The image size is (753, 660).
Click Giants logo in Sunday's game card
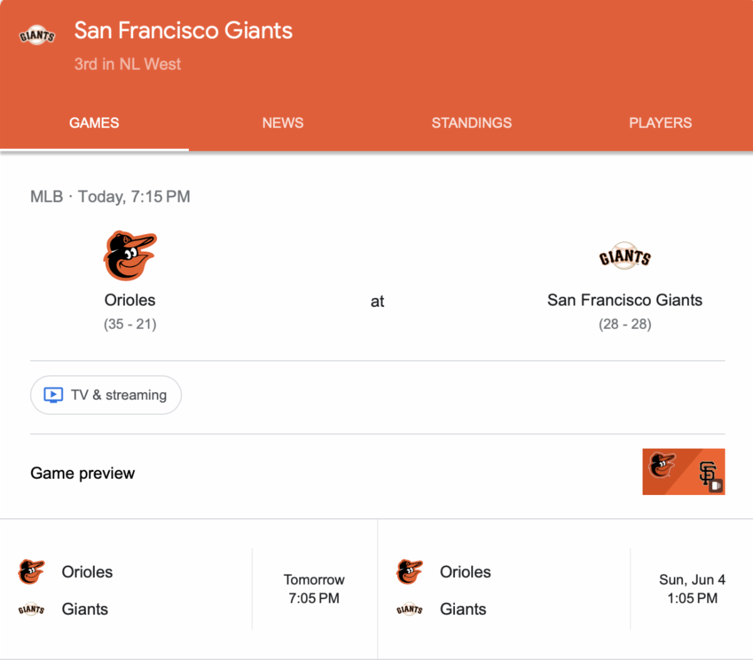coord(410,609)
